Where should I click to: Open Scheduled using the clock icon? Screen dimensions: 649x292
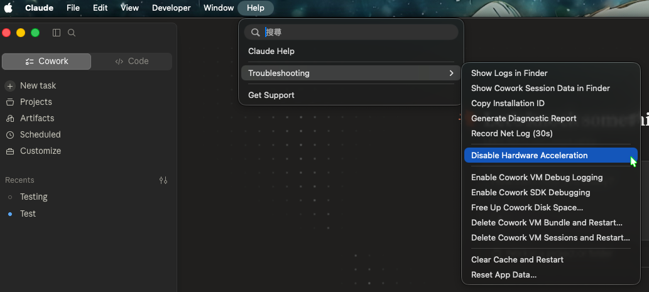click(10, 135)
